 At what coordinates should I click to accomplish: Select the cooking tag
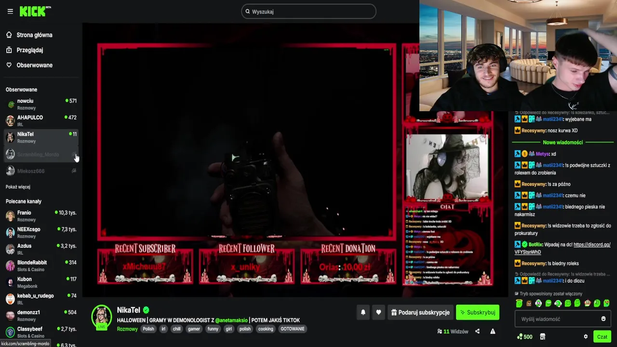click(x=266, y=329)
